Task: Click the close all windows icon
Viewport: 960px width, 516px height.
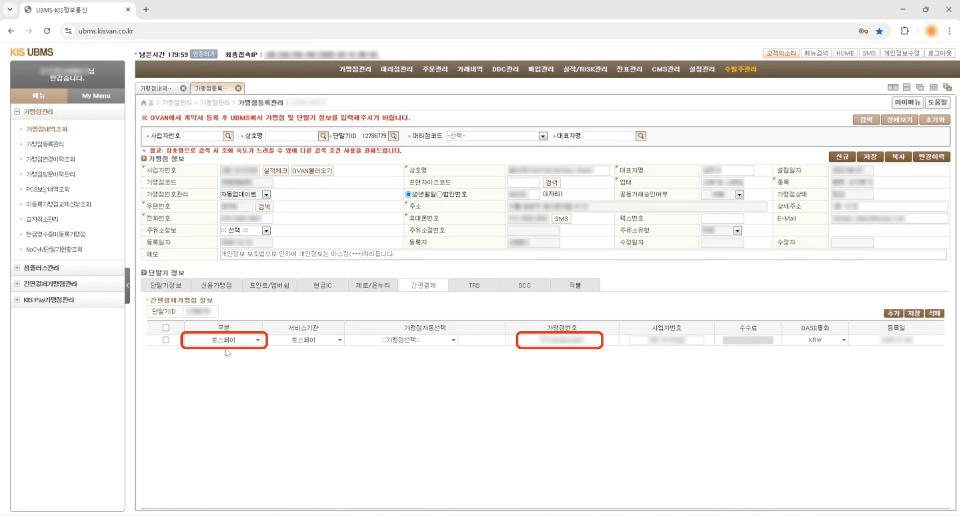Action: [x=947, y=88]
